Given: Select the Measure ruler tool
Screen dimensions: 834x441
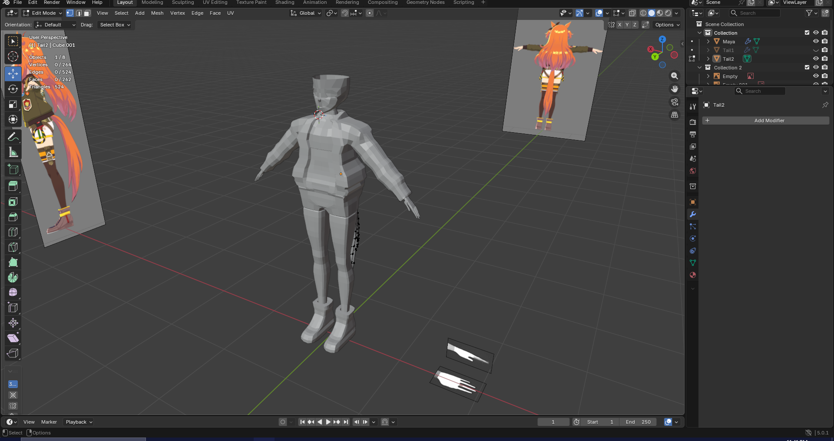Looking at the screenshot, I should [13, 152].
